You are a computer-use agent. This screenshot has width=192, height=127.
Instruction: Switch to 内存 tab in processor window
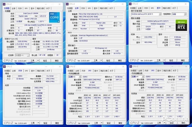click(20, 8)
